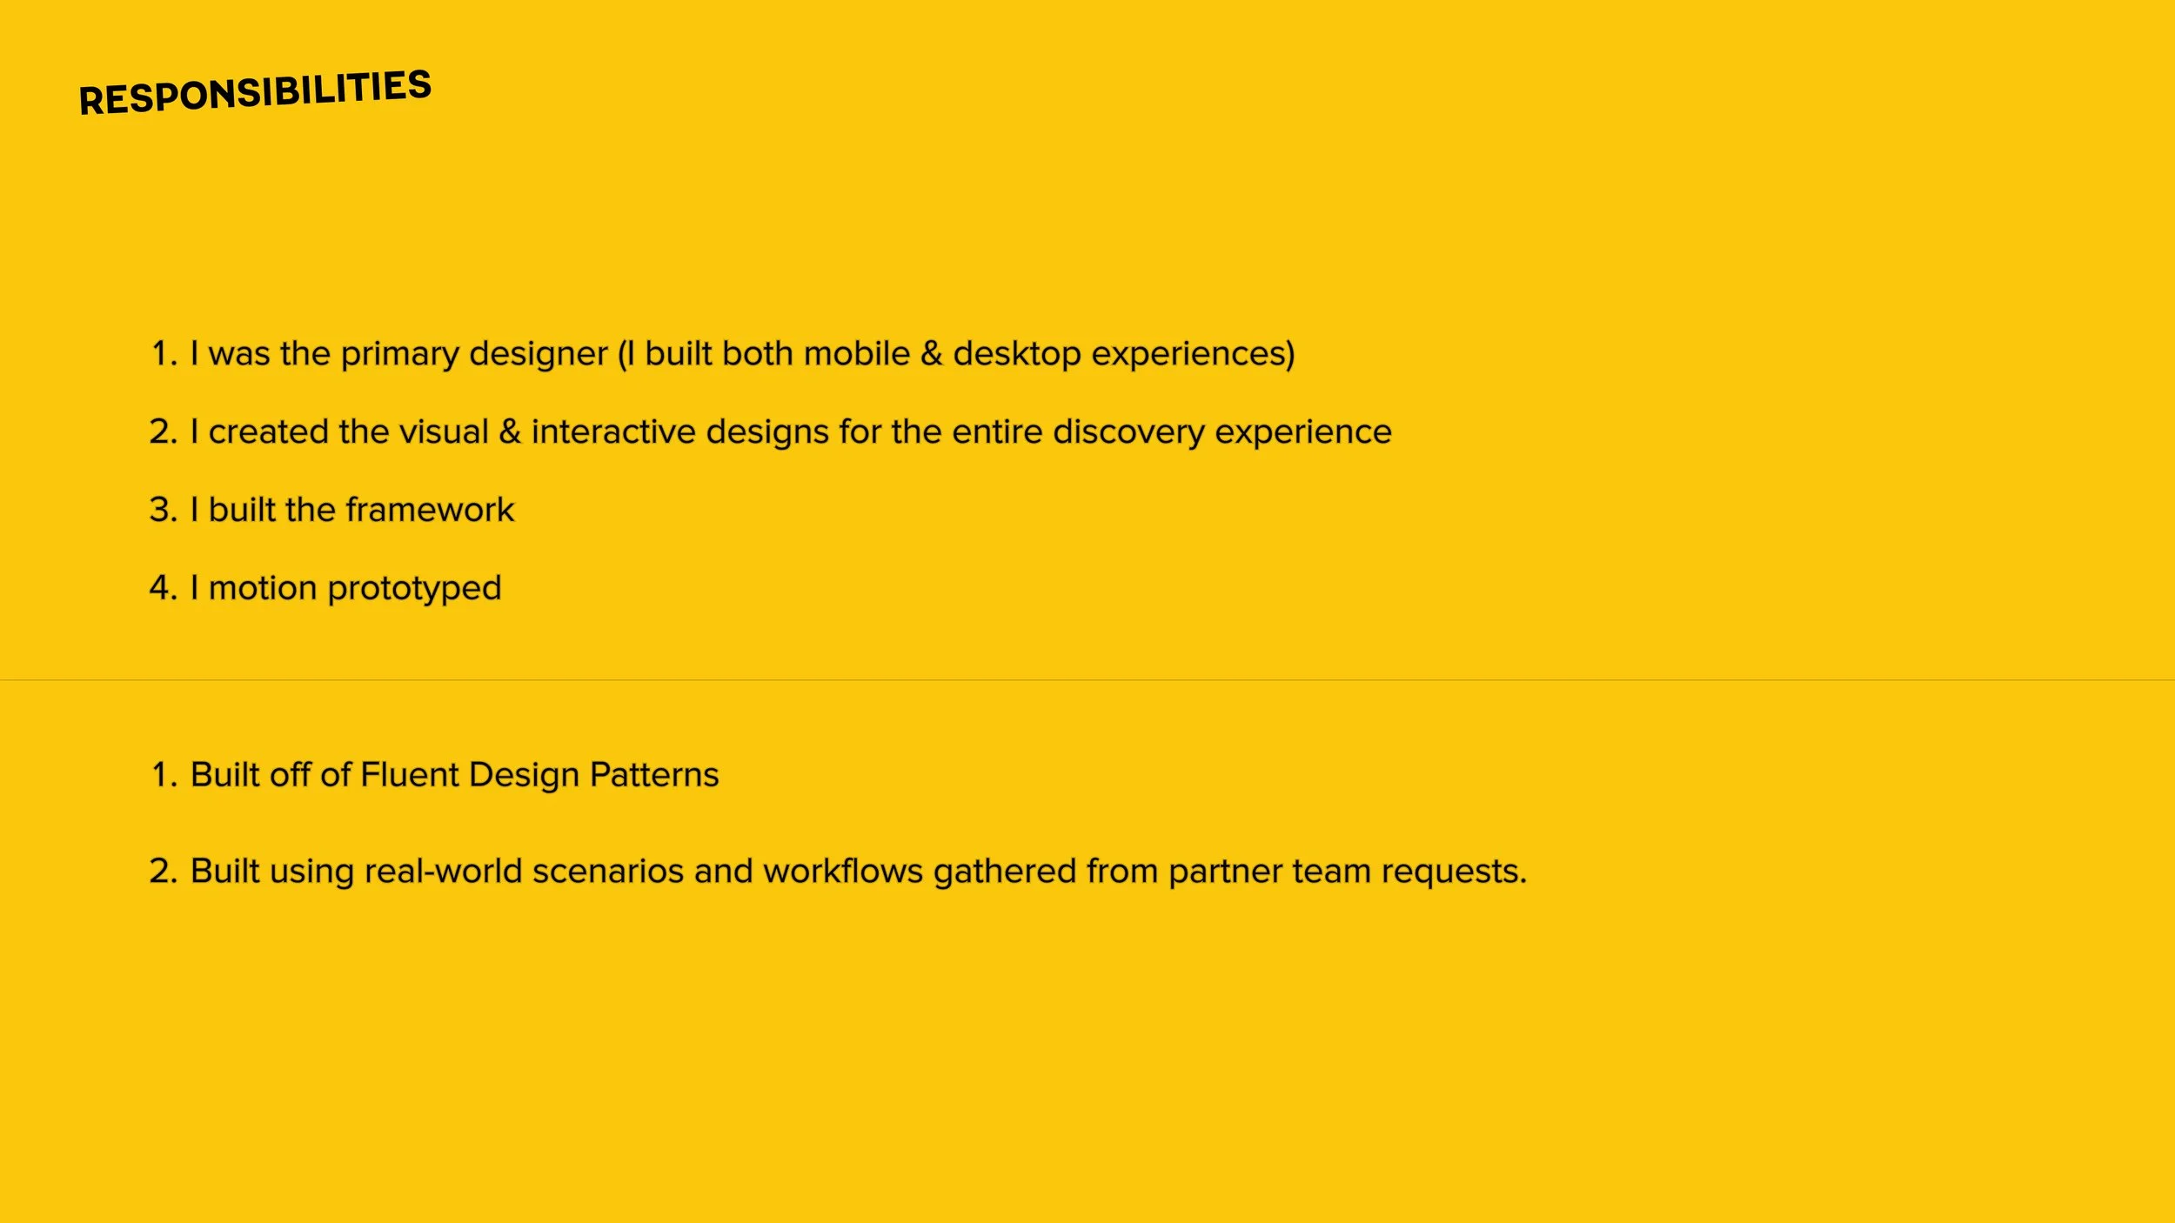
Task: Click the ampersand in 'visual & interactive'
Action: coord(511,432)
